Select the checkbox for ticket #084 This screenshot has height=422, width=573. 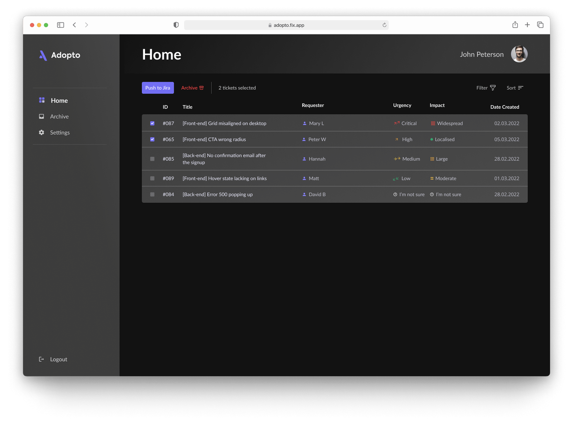click(152, 194)
